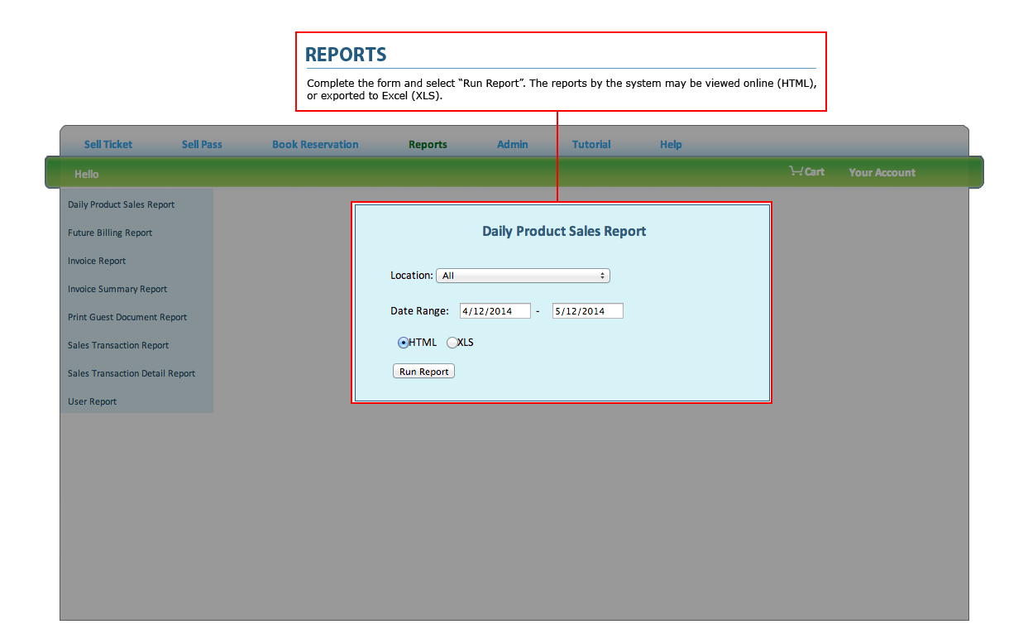Open the Location dropdown
Screen dimensions: 1028x629
point(523,276)
